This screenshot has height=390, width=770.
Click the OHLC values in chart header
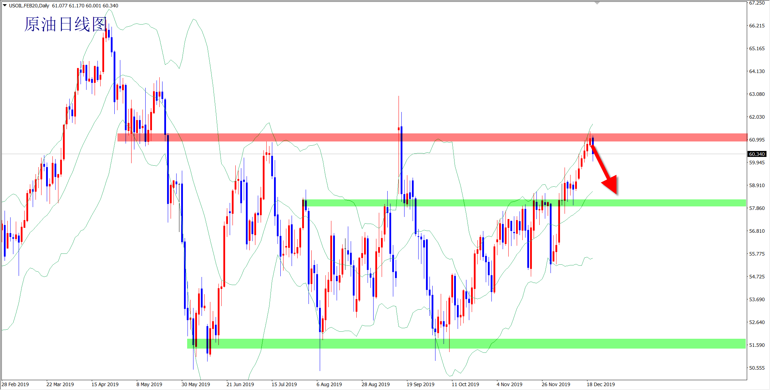coord(85,6)
